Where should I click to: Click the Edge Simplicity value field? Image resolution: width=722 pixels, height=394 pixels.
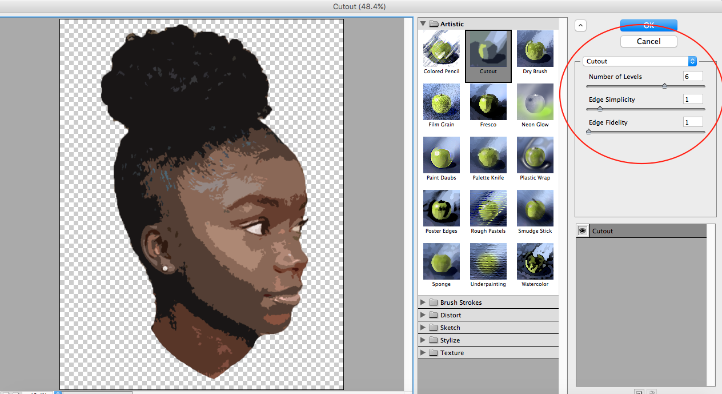point(693,100)
